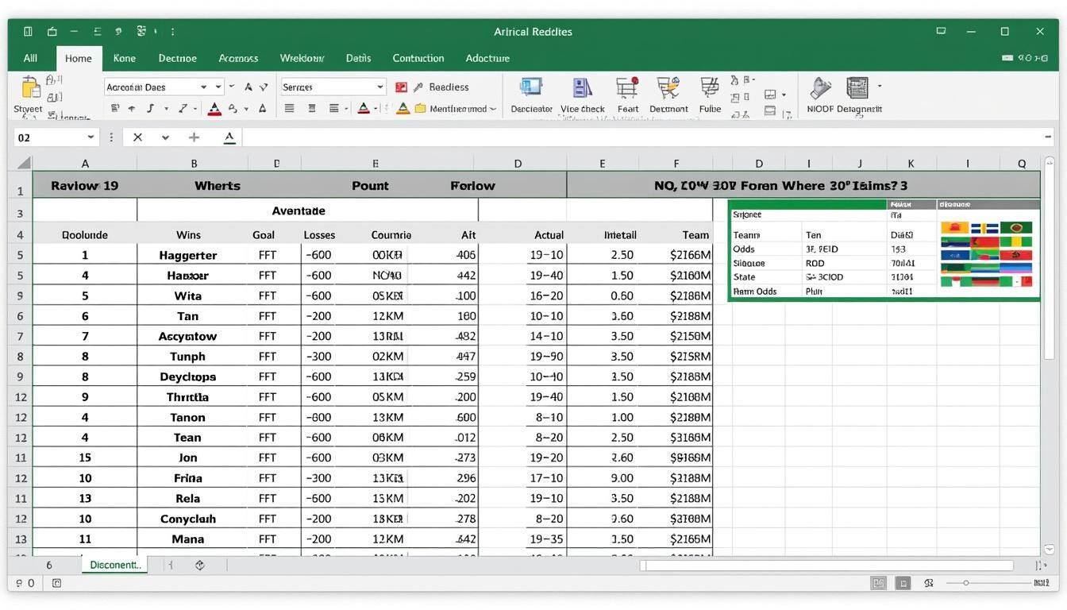Select the Dectmont ribbon icon

(x=668, y=88)
